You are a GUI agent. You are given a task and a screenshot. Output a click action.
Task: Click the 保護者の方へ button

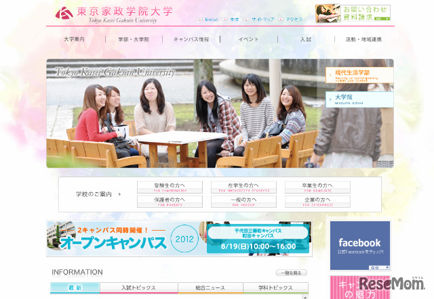coord(170,202)
